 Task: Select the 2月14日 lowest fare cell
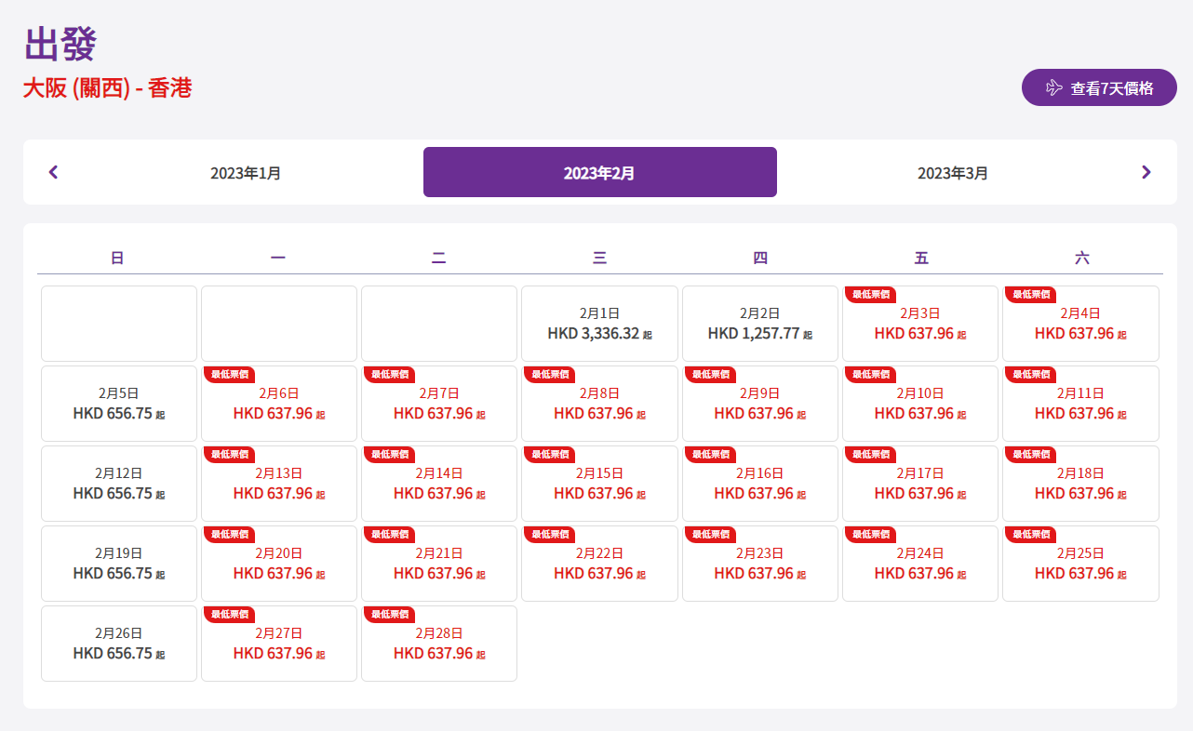(439, 484)
